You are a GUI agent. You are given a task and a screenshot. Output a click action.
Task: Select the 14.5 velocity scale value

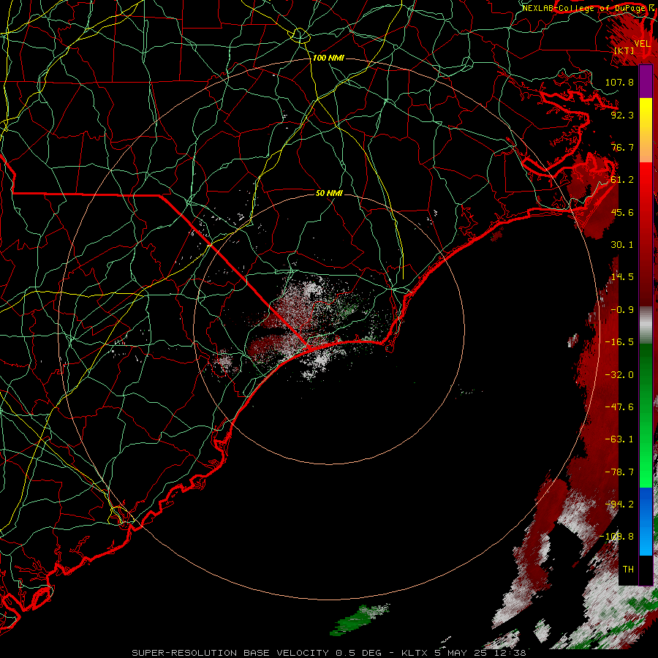coord(622,277)
